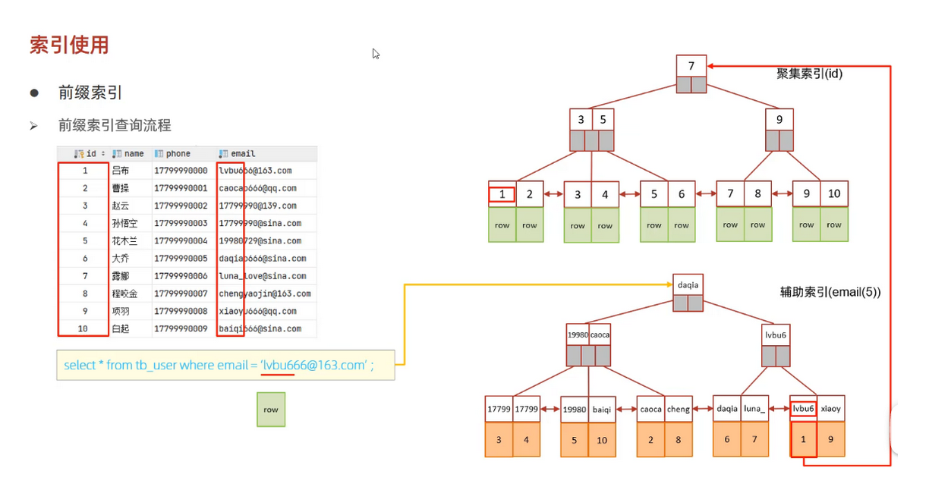Click the phone column header icon

coord(159,154)
